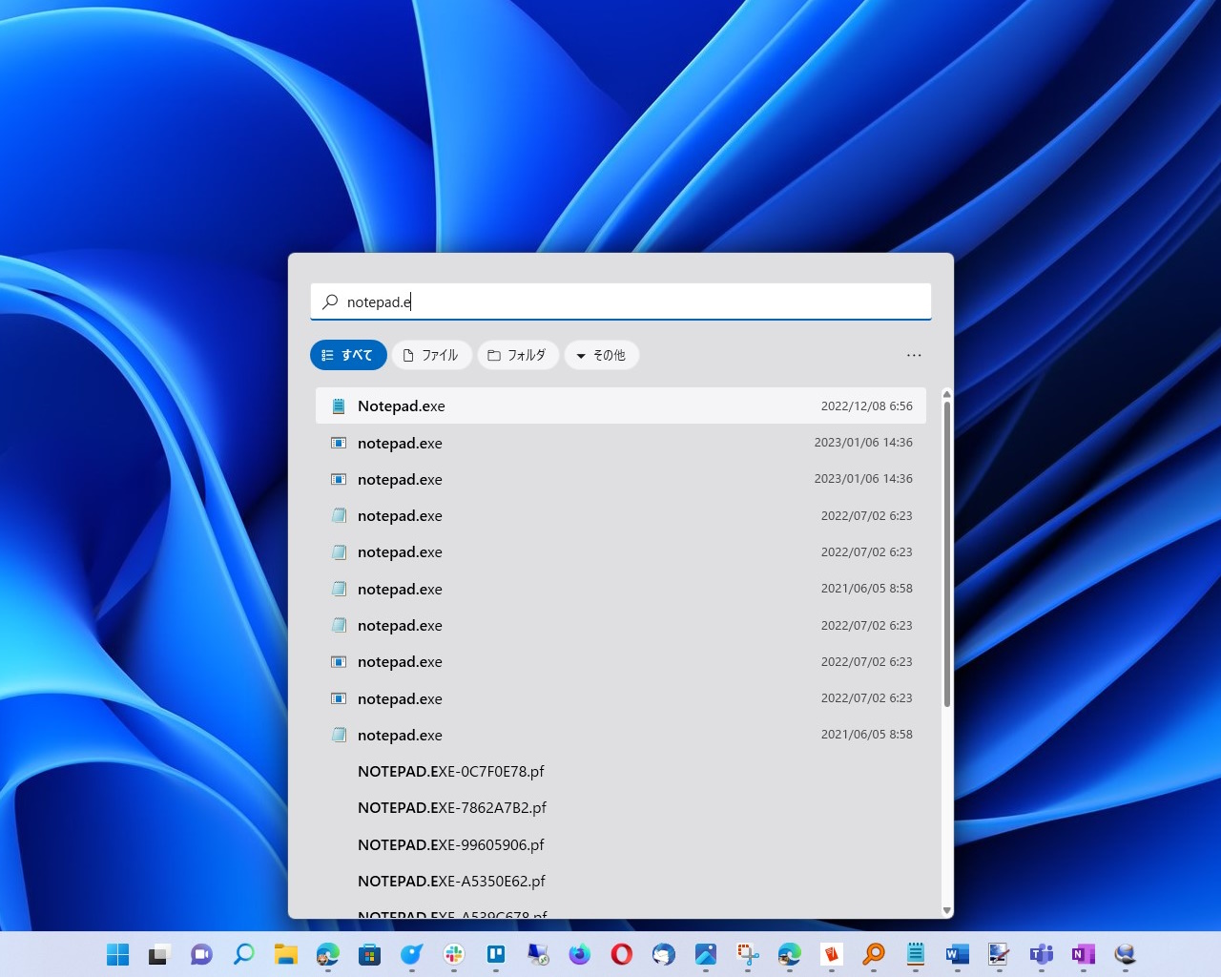Click the notepad.e search input field
The image size is (1221, 977).
click(621, 301)
